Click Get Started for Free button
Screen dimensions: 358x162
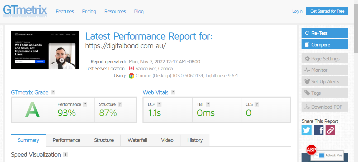pos(327,11)
